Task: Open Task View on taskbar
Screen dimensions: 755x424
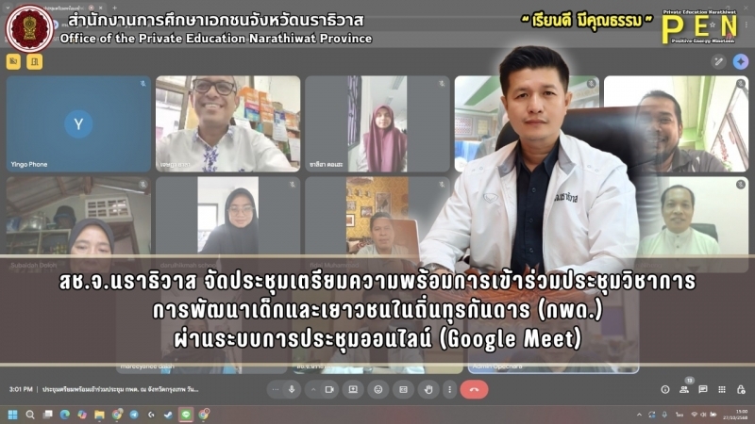Action: pyautogui.click(x=48, y=415)
